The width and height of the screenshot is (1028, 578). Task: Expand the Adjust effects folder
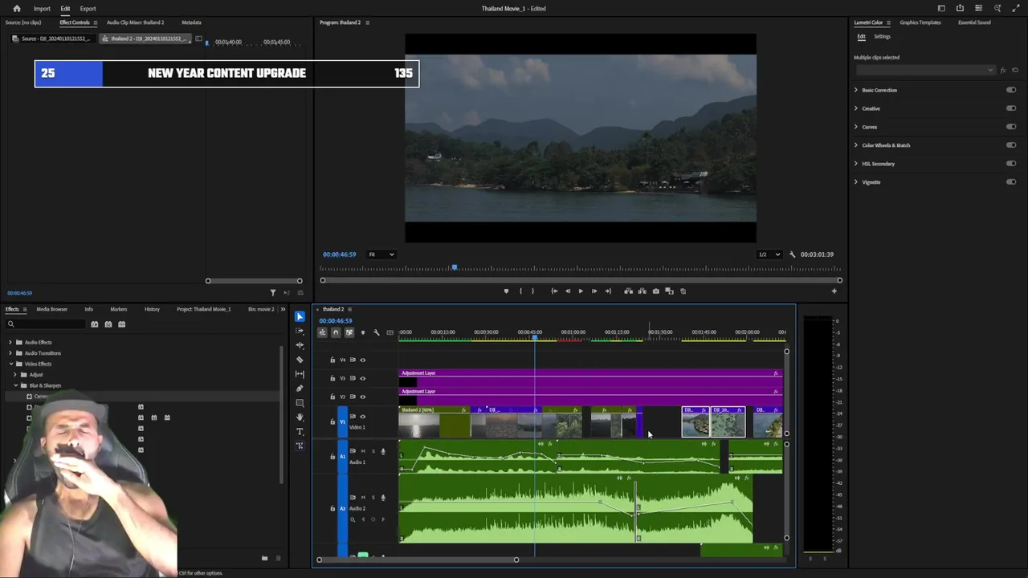15,375
